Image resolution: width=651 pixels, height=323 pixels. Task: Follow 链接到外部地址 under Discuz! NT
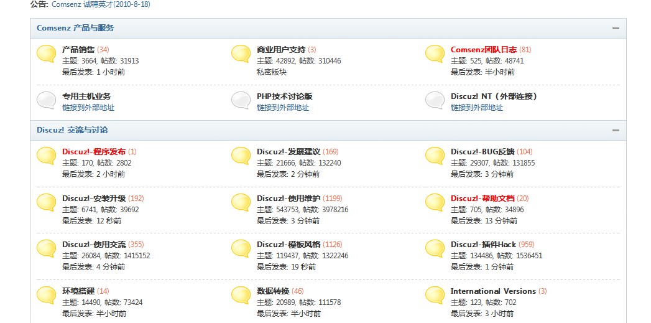point(477,107)
